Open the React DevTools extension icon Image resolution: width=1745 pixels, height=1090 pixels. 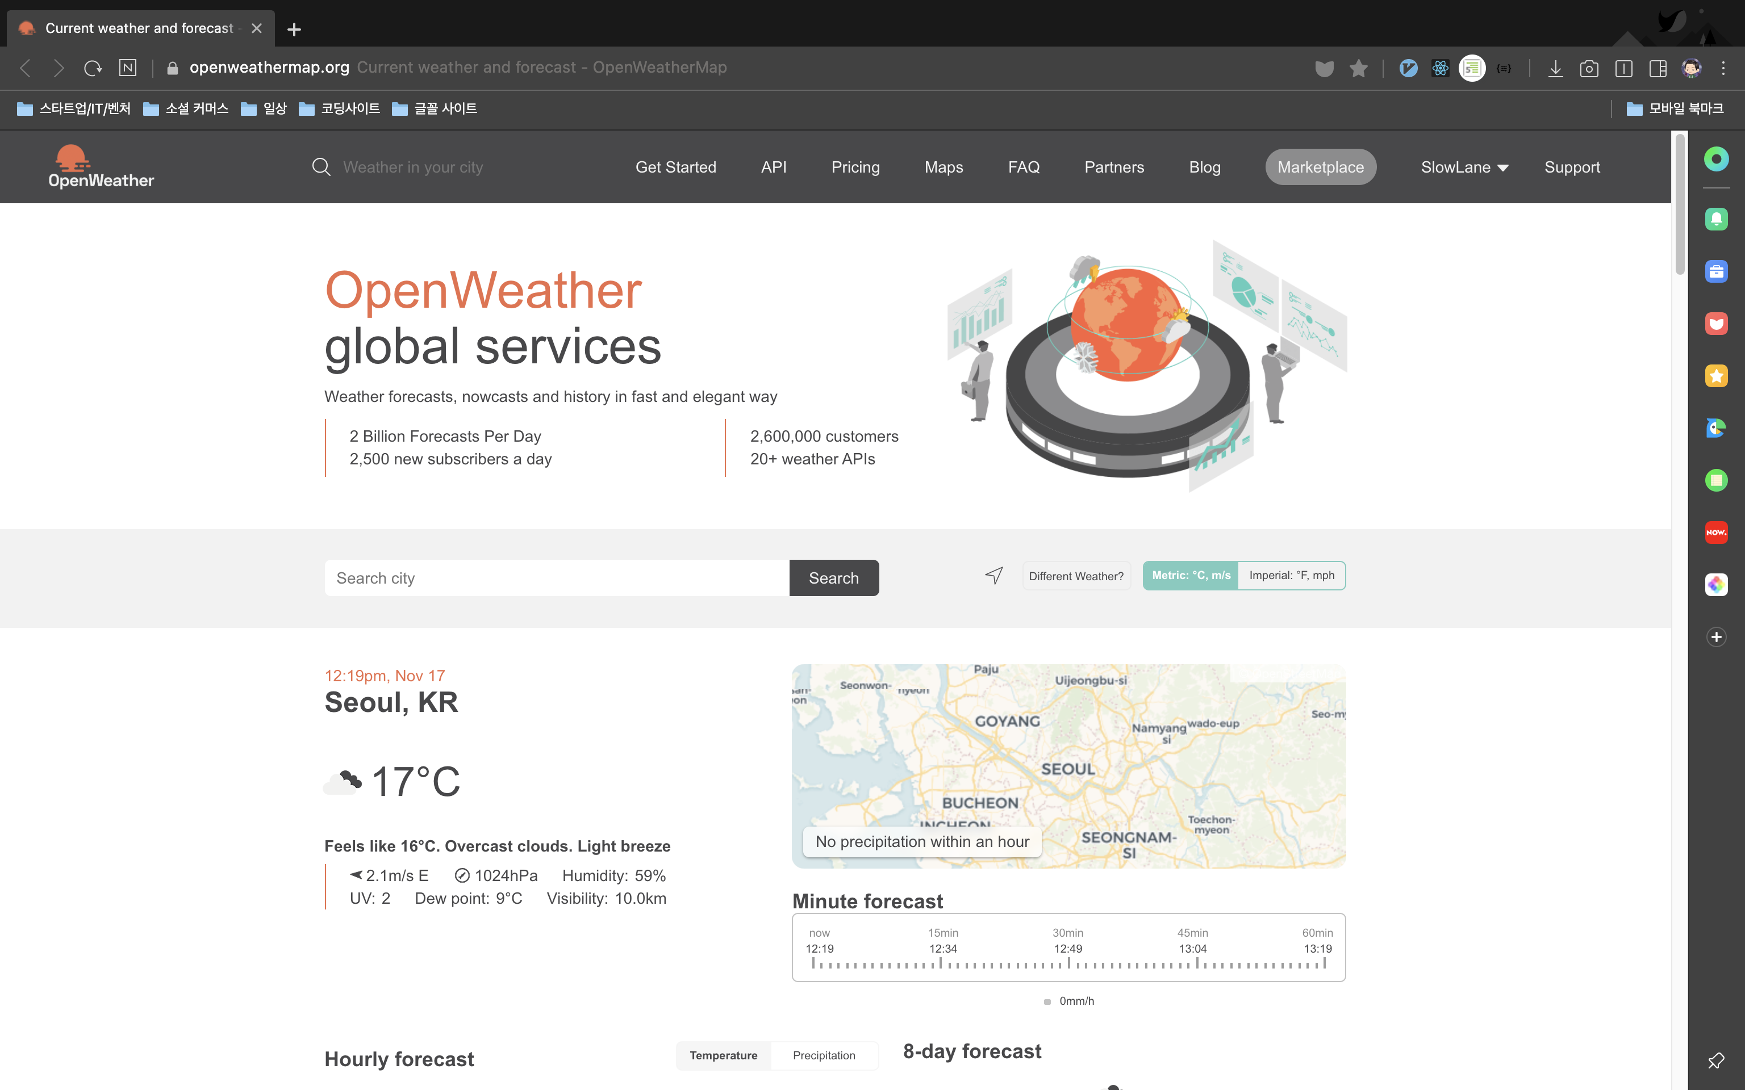[1440, 68]
